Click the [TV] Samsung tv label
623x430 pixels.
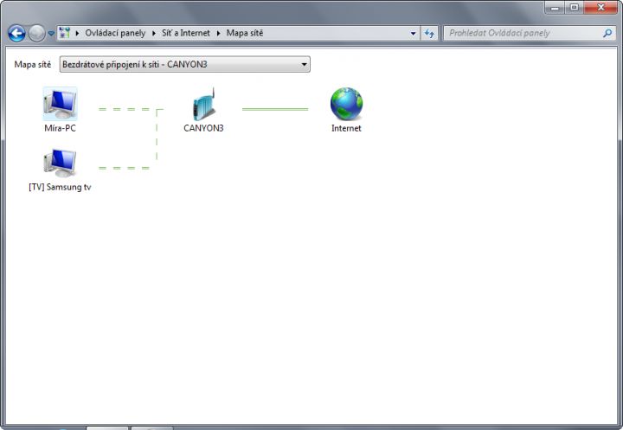[x=60, y=187]
